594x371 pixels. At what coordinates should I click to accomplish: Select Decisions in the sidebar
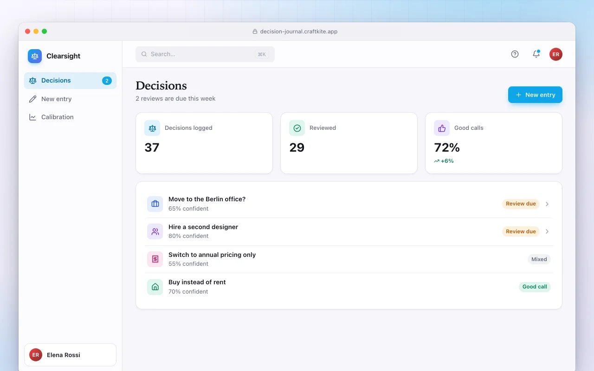[70, 81]
